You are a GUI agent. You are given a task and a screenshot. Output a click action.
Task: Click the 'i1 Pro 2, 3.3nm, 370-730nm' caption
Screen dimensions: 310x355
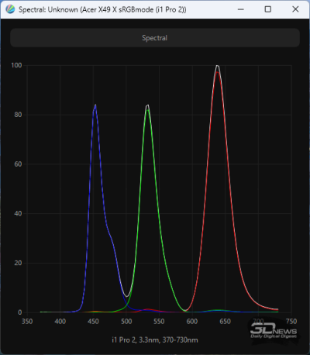click(155, 339)
